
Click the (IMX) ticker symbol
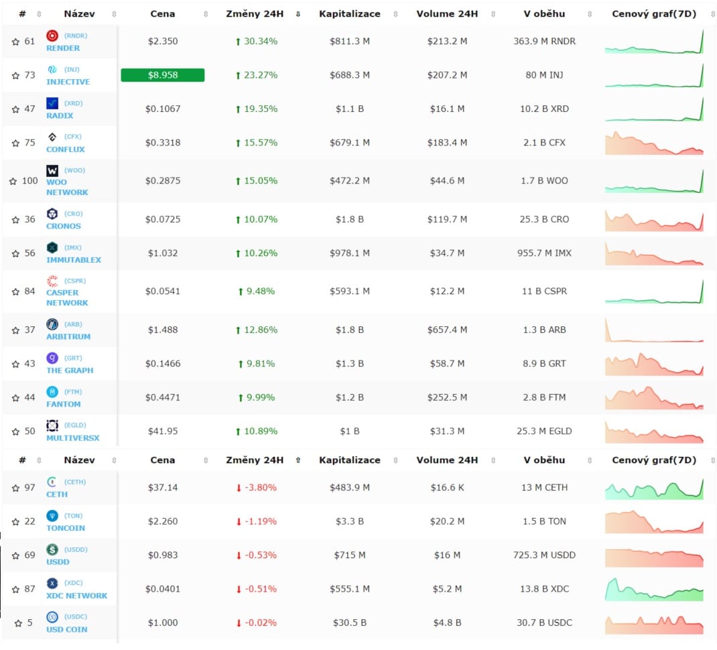pos(73,247)
